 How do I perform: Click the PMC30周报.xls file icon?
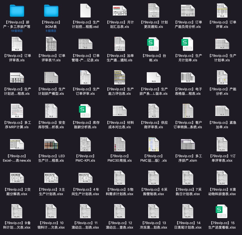[x=120, y=144]
